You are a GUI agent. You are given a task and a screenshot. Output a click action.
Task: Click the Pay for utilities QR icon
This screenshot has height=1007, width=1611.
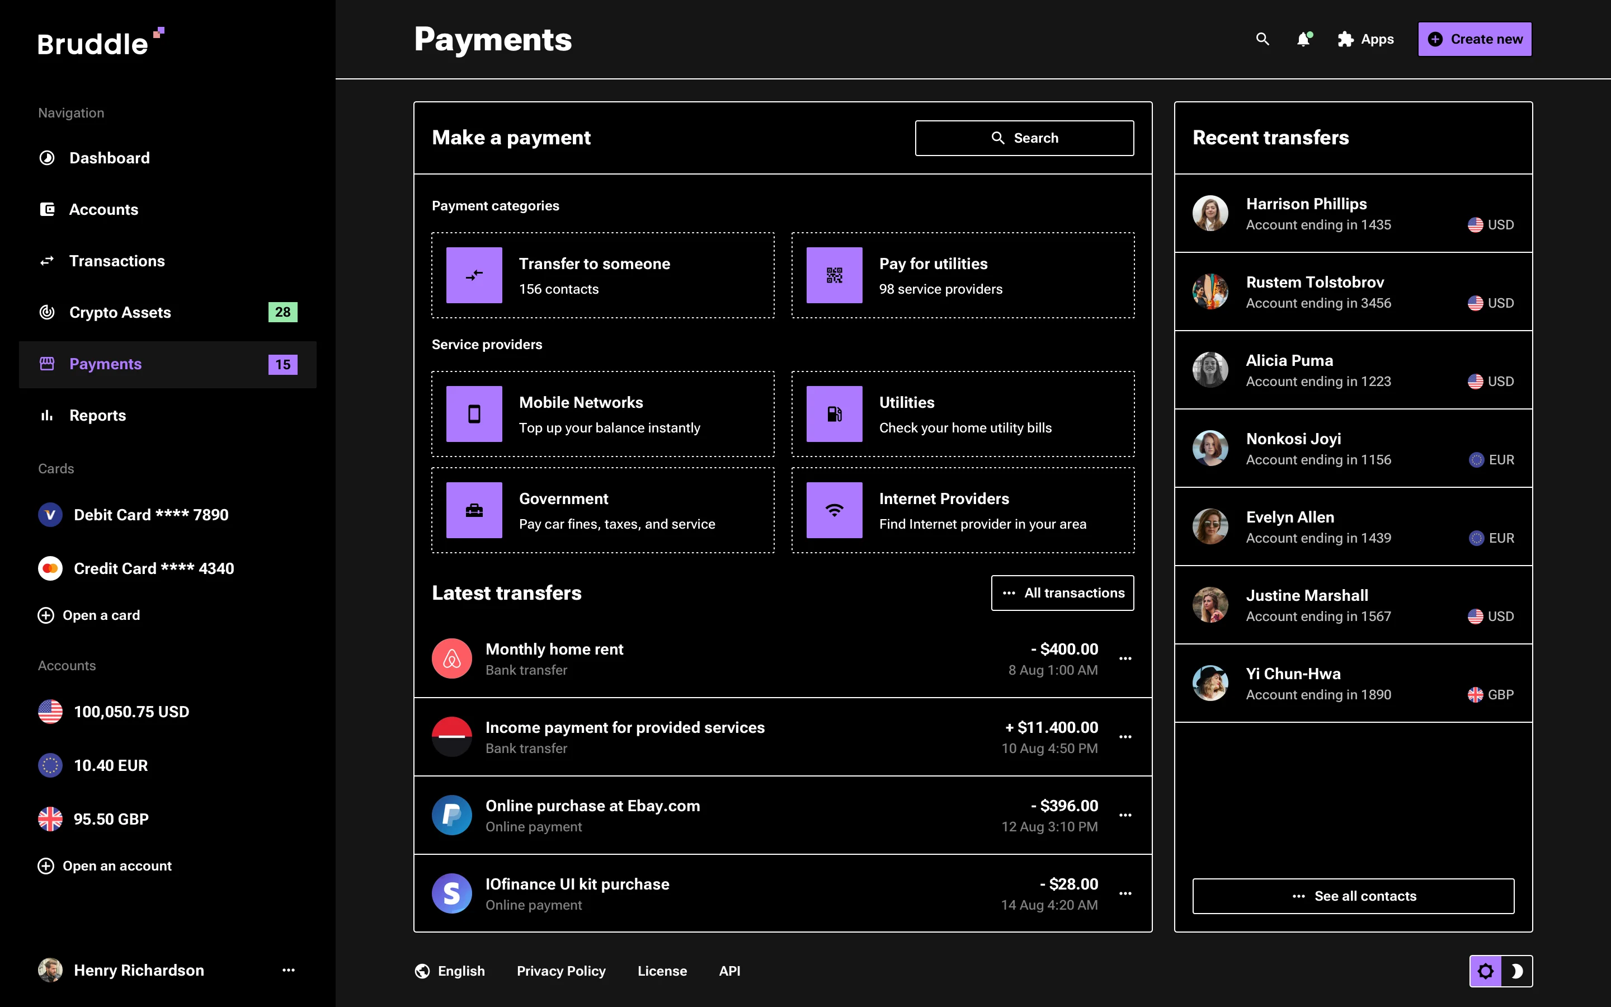pyautogui.click(x=833, y=274)
